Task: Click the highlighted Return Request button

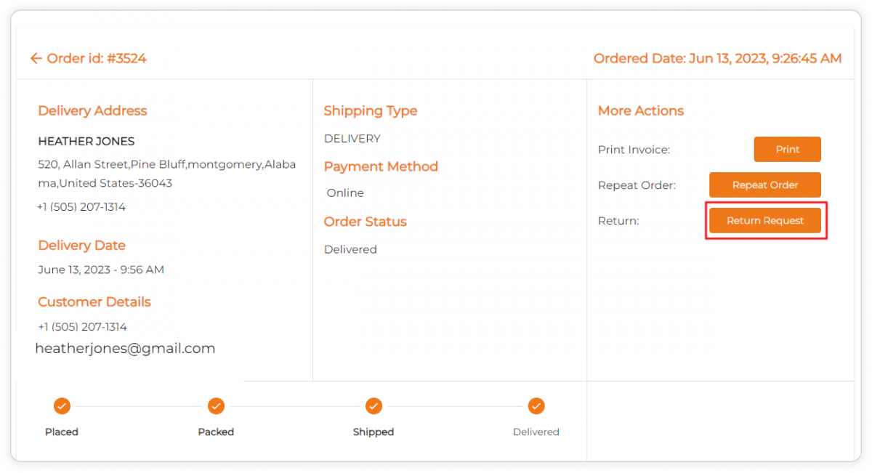Action: [x=765, y=220]
